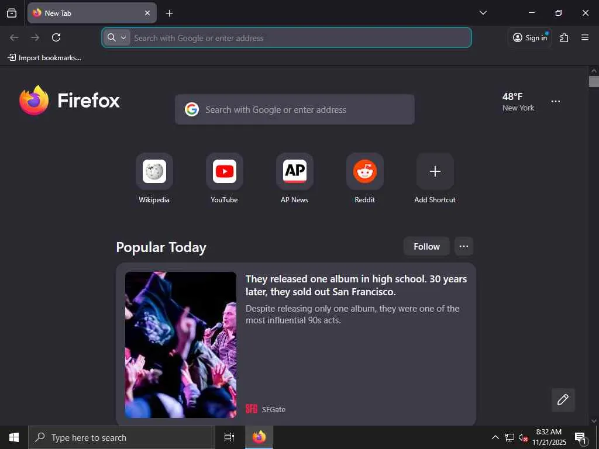Focus the Google search box on page
Screen dimensions: 599x449
click(x=295, y=109)
